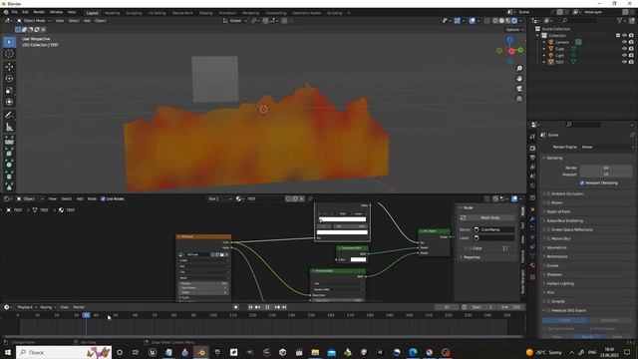Enable Motion Blur checkbox
Screen dimensions: 638x359
pyautogui.click(x=548, y=238)
